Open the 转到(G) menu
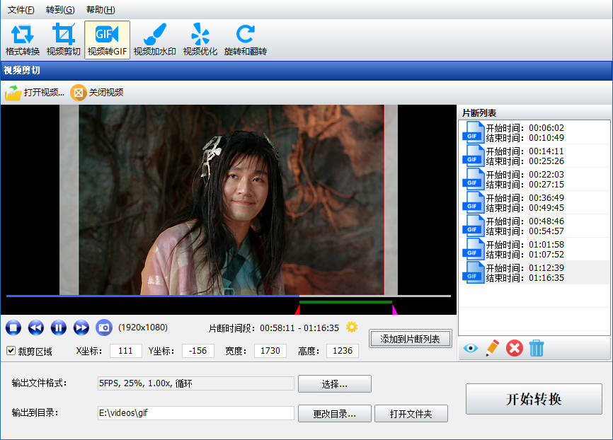Viewport: 613px width, 440px height. (x=60, y=10)
